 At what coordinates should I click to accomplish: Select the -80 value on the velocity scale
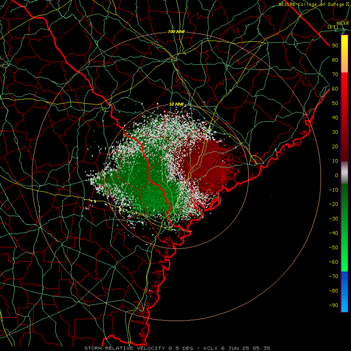pyautogui.click(x=333, y=291)
